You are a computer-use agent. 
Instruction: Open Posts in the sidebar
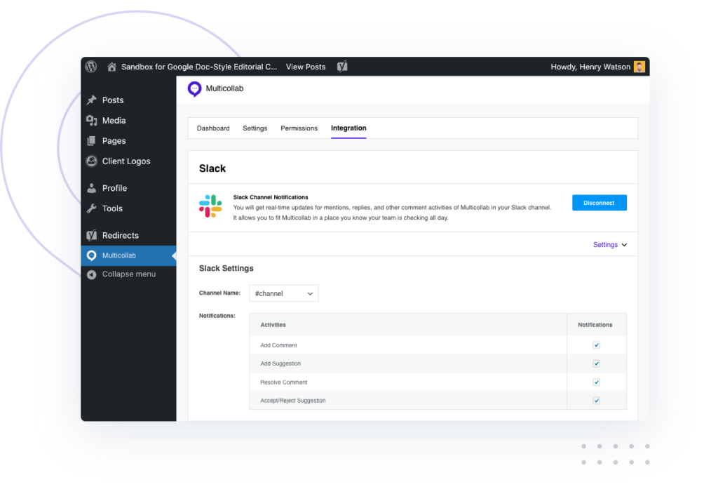(x=113, y=100)
